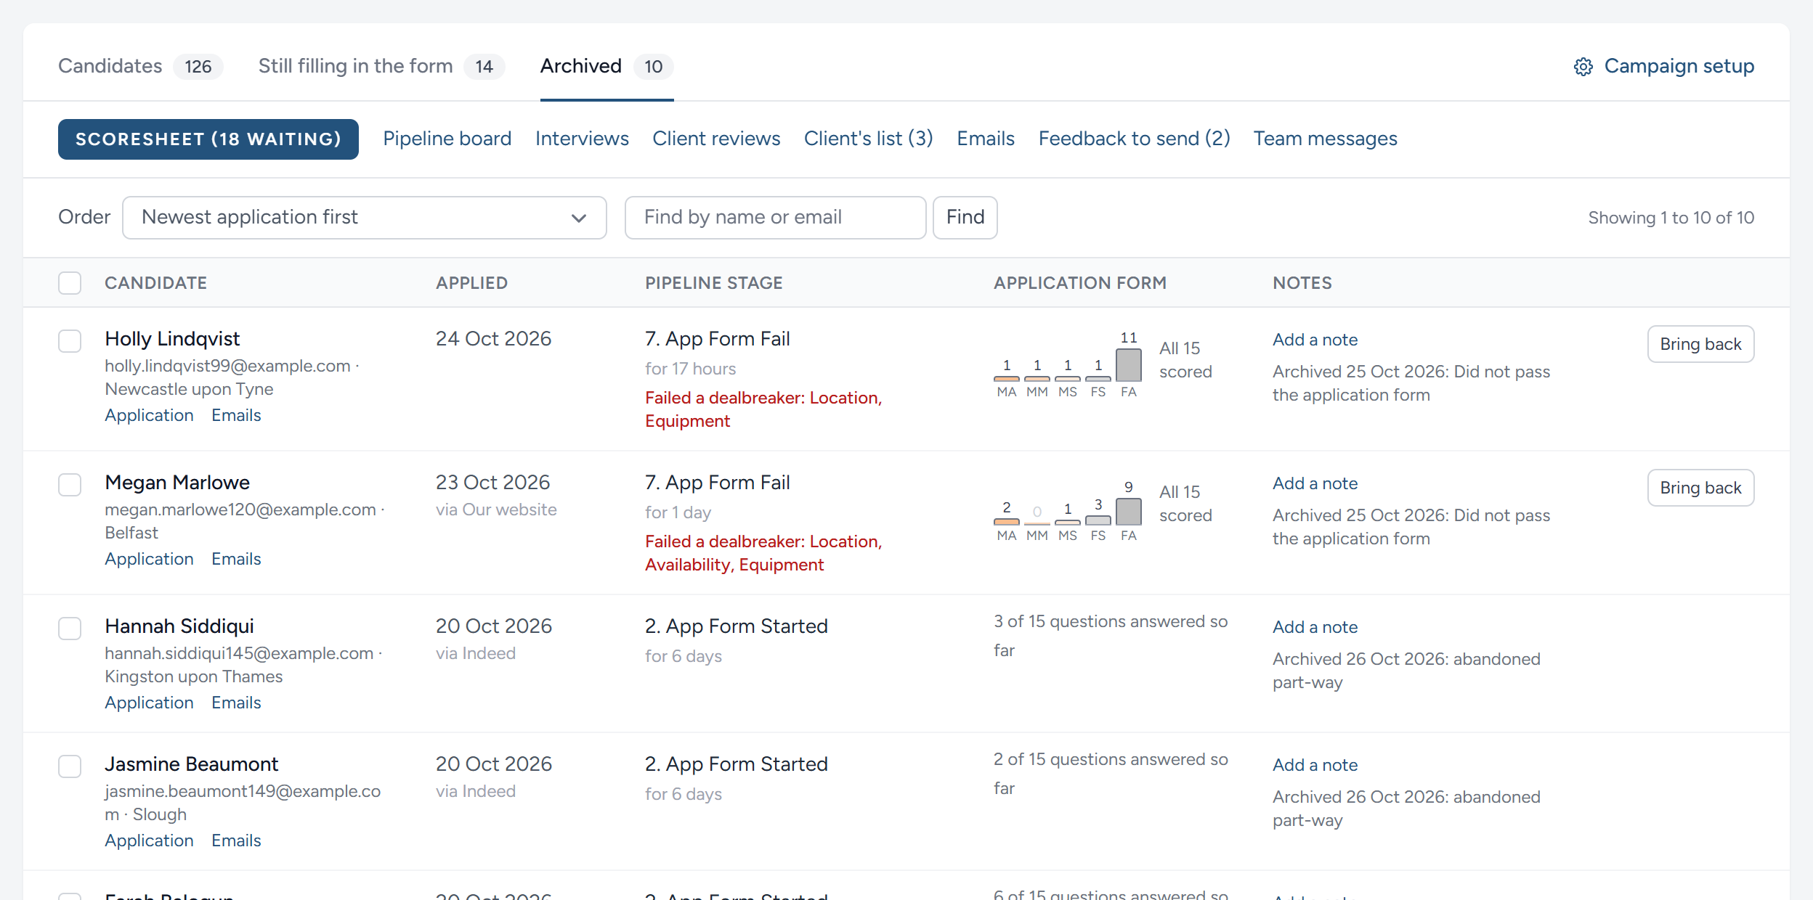The height and width of the screenshot is (900, 1813).
Task: Open the Order dropdown
Action: tap(365, 218)
